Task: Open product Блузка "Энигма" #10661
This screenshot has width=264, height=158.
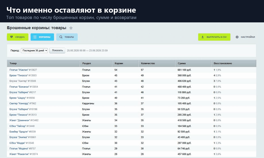Action: [x=23, y=137]
